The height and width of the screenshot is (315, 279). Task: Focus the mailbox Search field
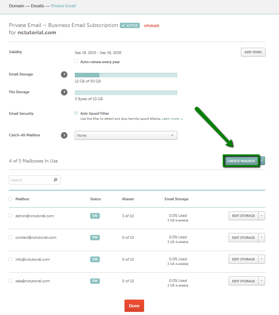(x=35, y=180)
